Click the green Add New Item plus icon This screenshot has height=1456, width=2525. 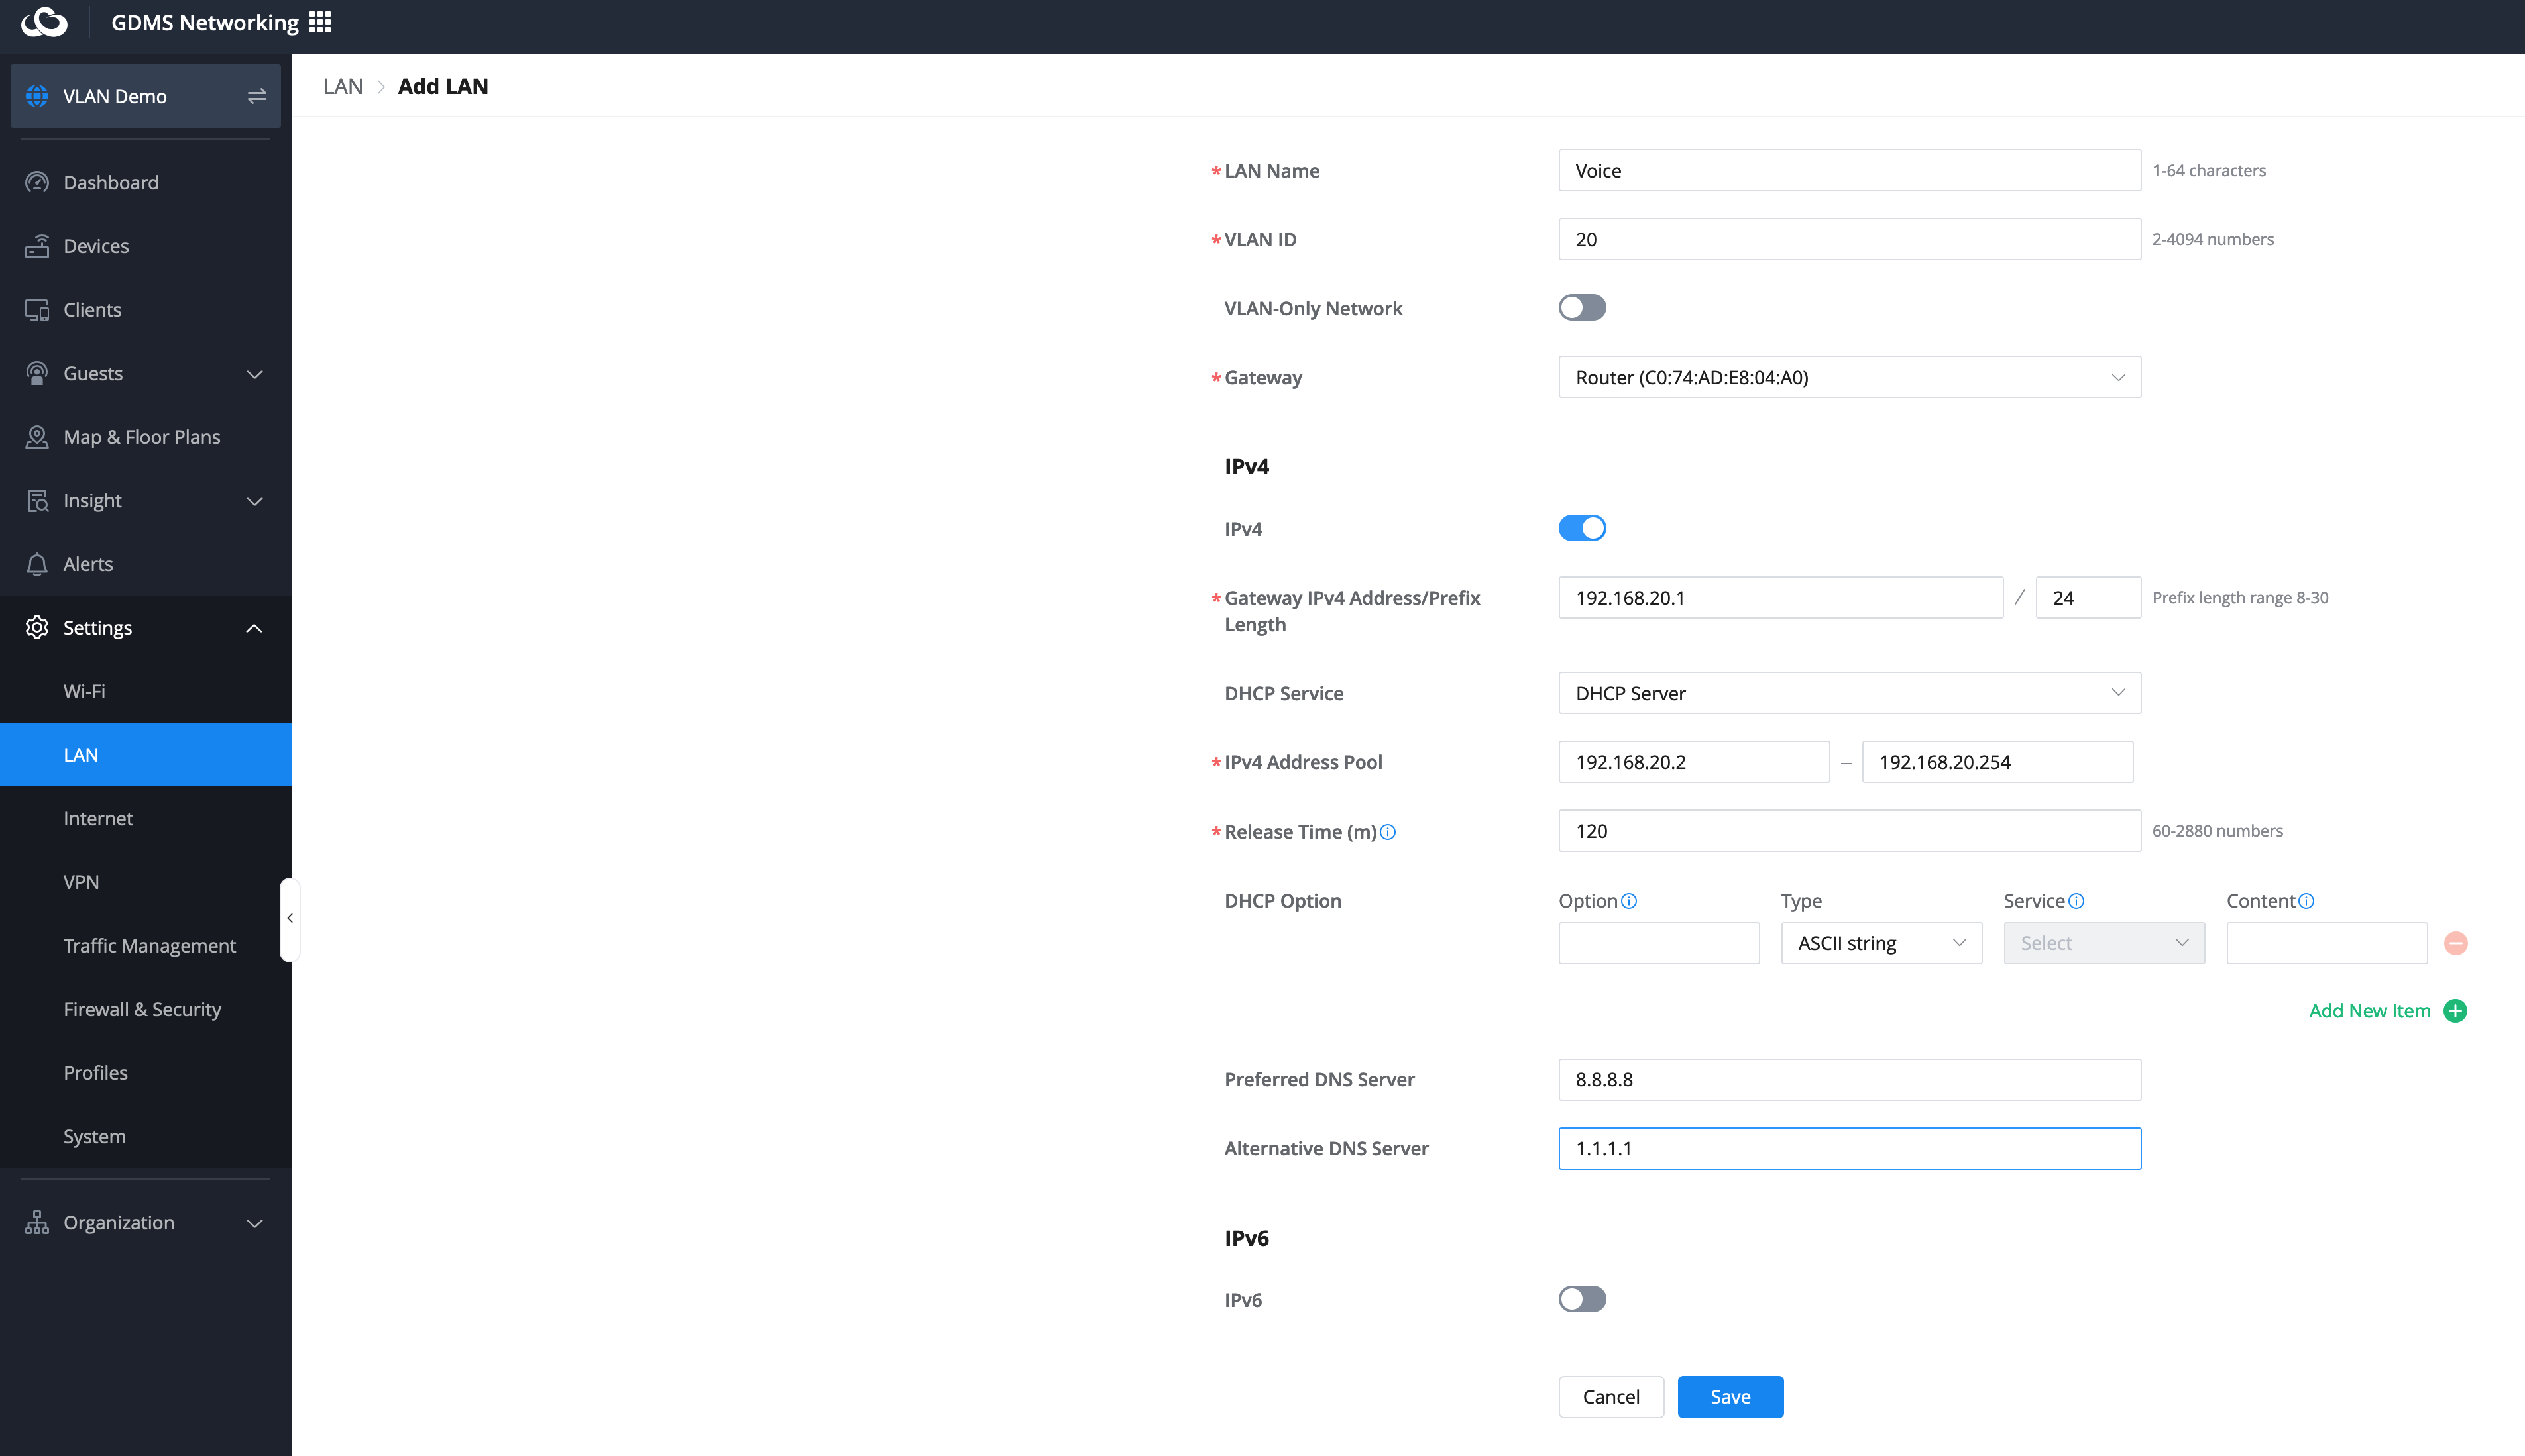click(x=2455, y=1011)
